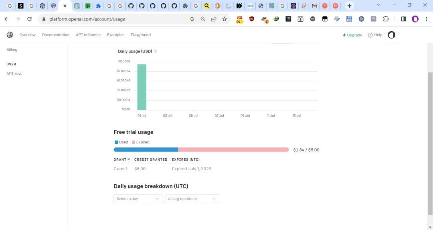
Task: Switch to the green infinity icon tab
Action: point(250,6)
